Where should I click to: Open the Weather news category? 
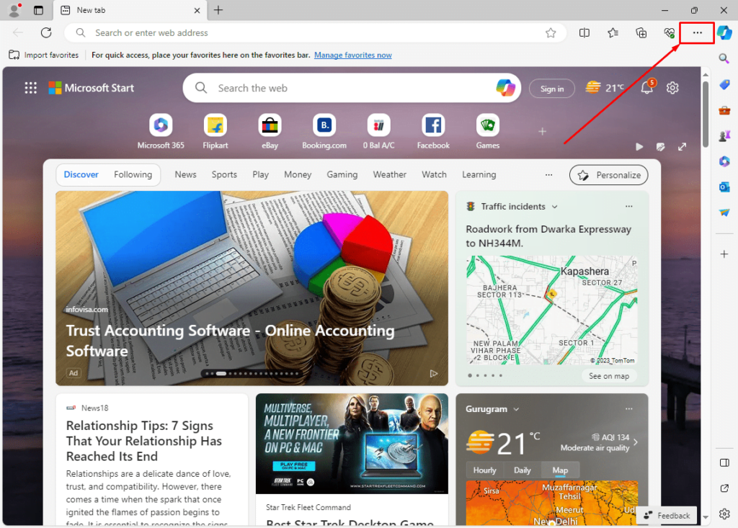pos(389,174)
